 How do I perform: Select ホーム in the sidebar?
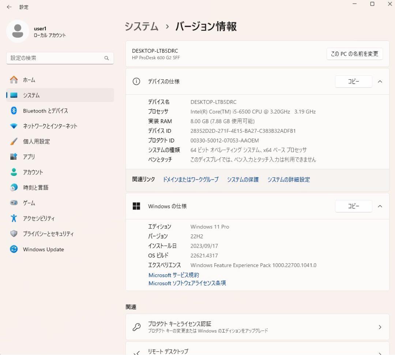pos(29,80)
